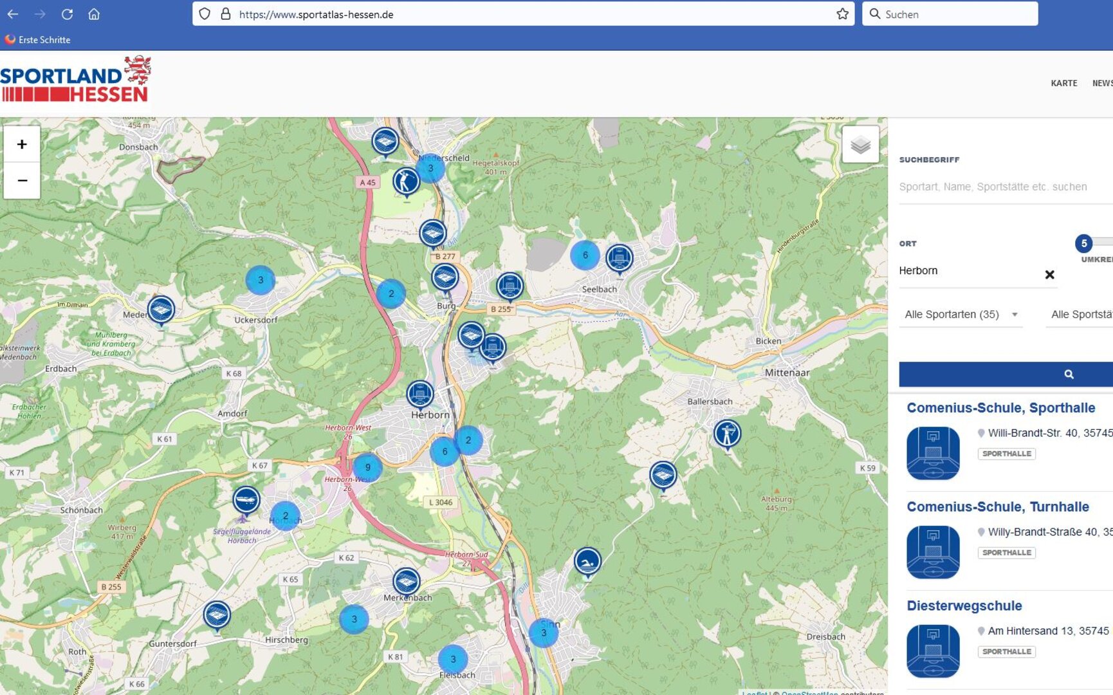Open the cluster of 9 near Herborn-West
Image resolution: width=1113 pixels, height=695 pixels.
pyautogui.click(x=367, y=468)
